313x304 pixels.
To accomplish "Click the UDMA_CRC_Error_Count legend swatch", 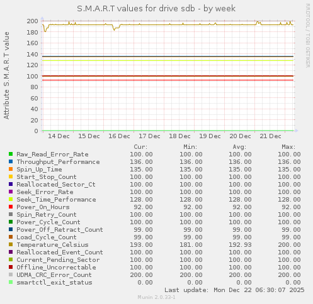I will click(11, 274).
